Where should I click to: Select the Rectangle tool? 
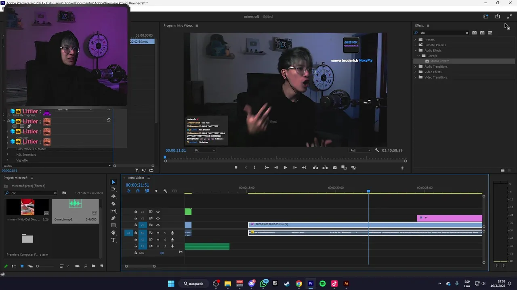pyautogui.click(x=113, y=225)
